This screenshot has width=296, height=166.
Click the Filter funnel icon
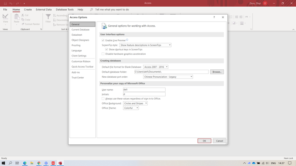(48, 17)
